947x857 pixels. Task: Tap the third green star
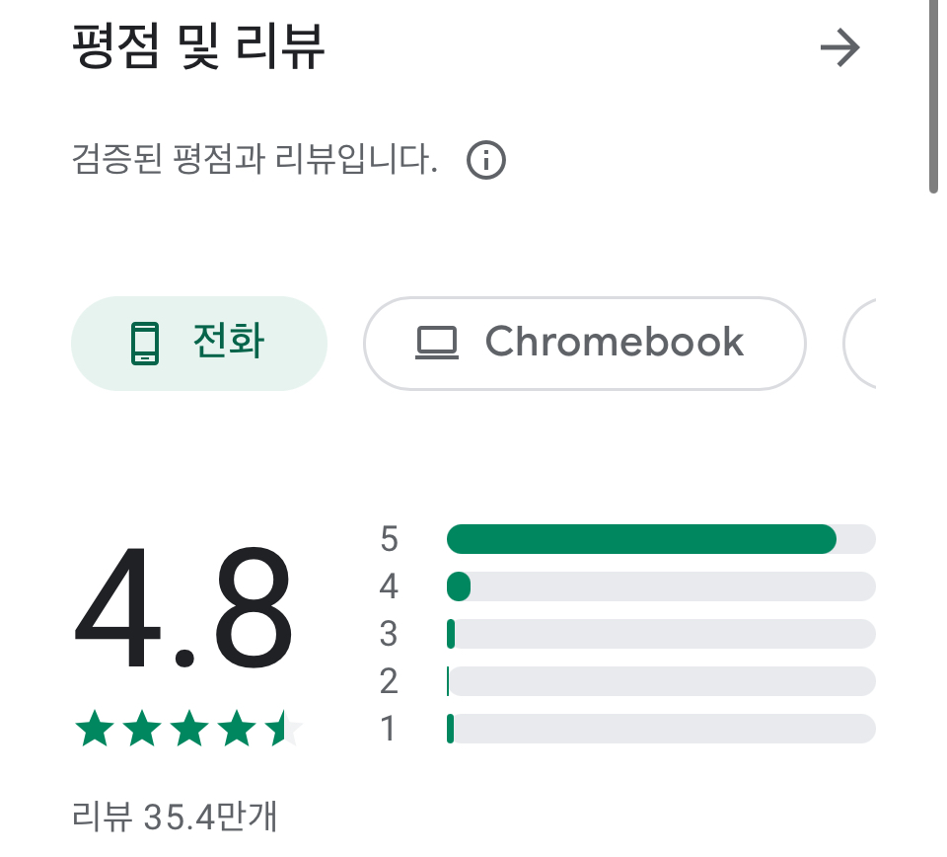[189, 729]
